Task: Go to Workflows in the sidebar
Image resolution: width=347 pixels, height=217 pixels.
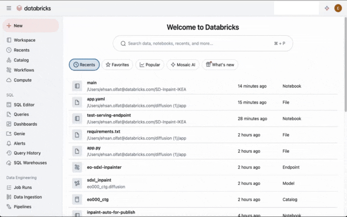Action: point(24,70)
